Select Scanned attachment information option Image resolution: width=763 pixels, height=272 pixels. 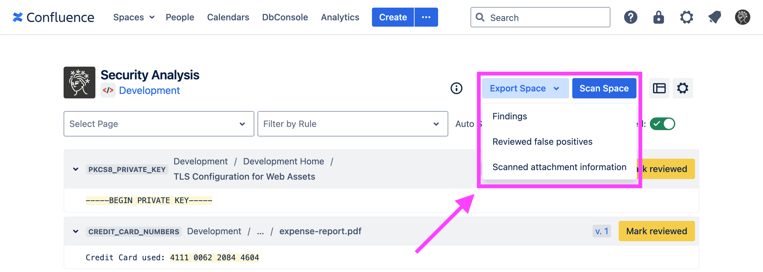pyautogui.click(x=559, y=167)
